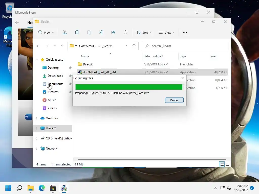Open recent locations dropdown arrow

(55, 46)
